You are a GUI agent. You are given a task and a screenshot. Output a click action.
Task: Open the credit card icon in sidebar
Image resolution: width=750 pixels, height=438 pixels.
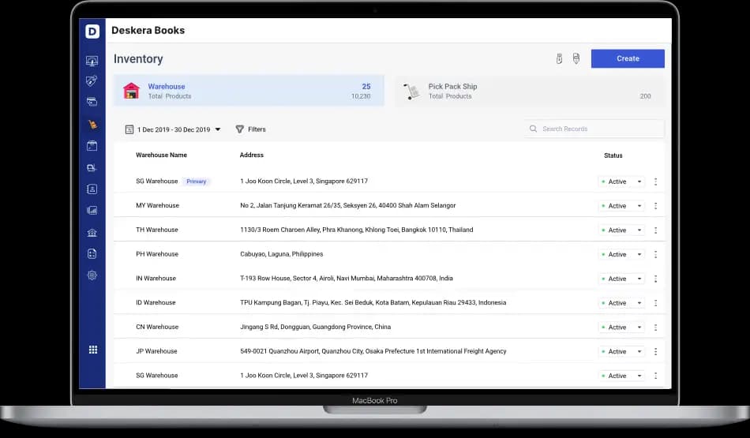(x=92, y=102)
